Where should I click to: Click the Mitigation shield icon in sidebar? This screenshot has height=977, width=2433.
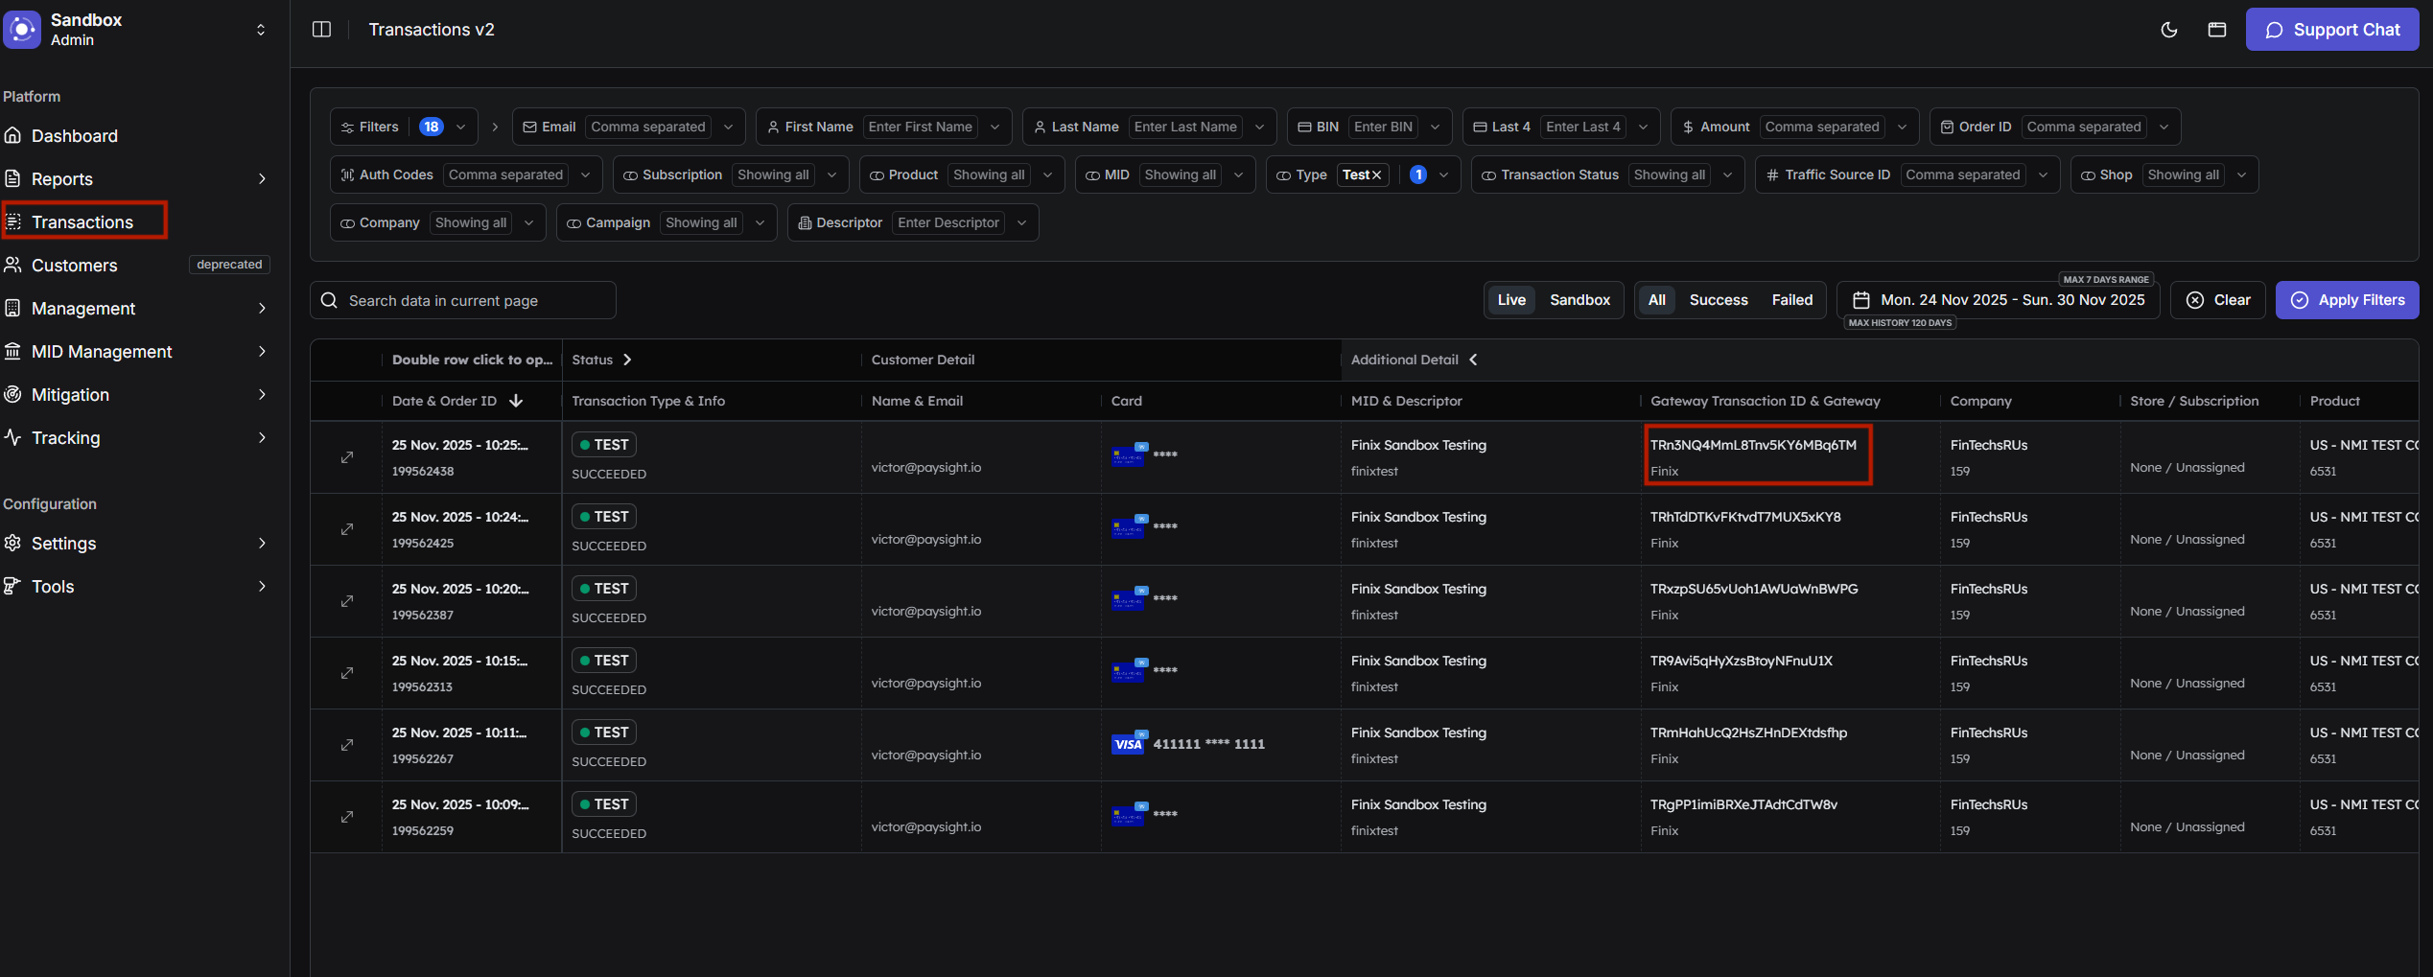12,394
